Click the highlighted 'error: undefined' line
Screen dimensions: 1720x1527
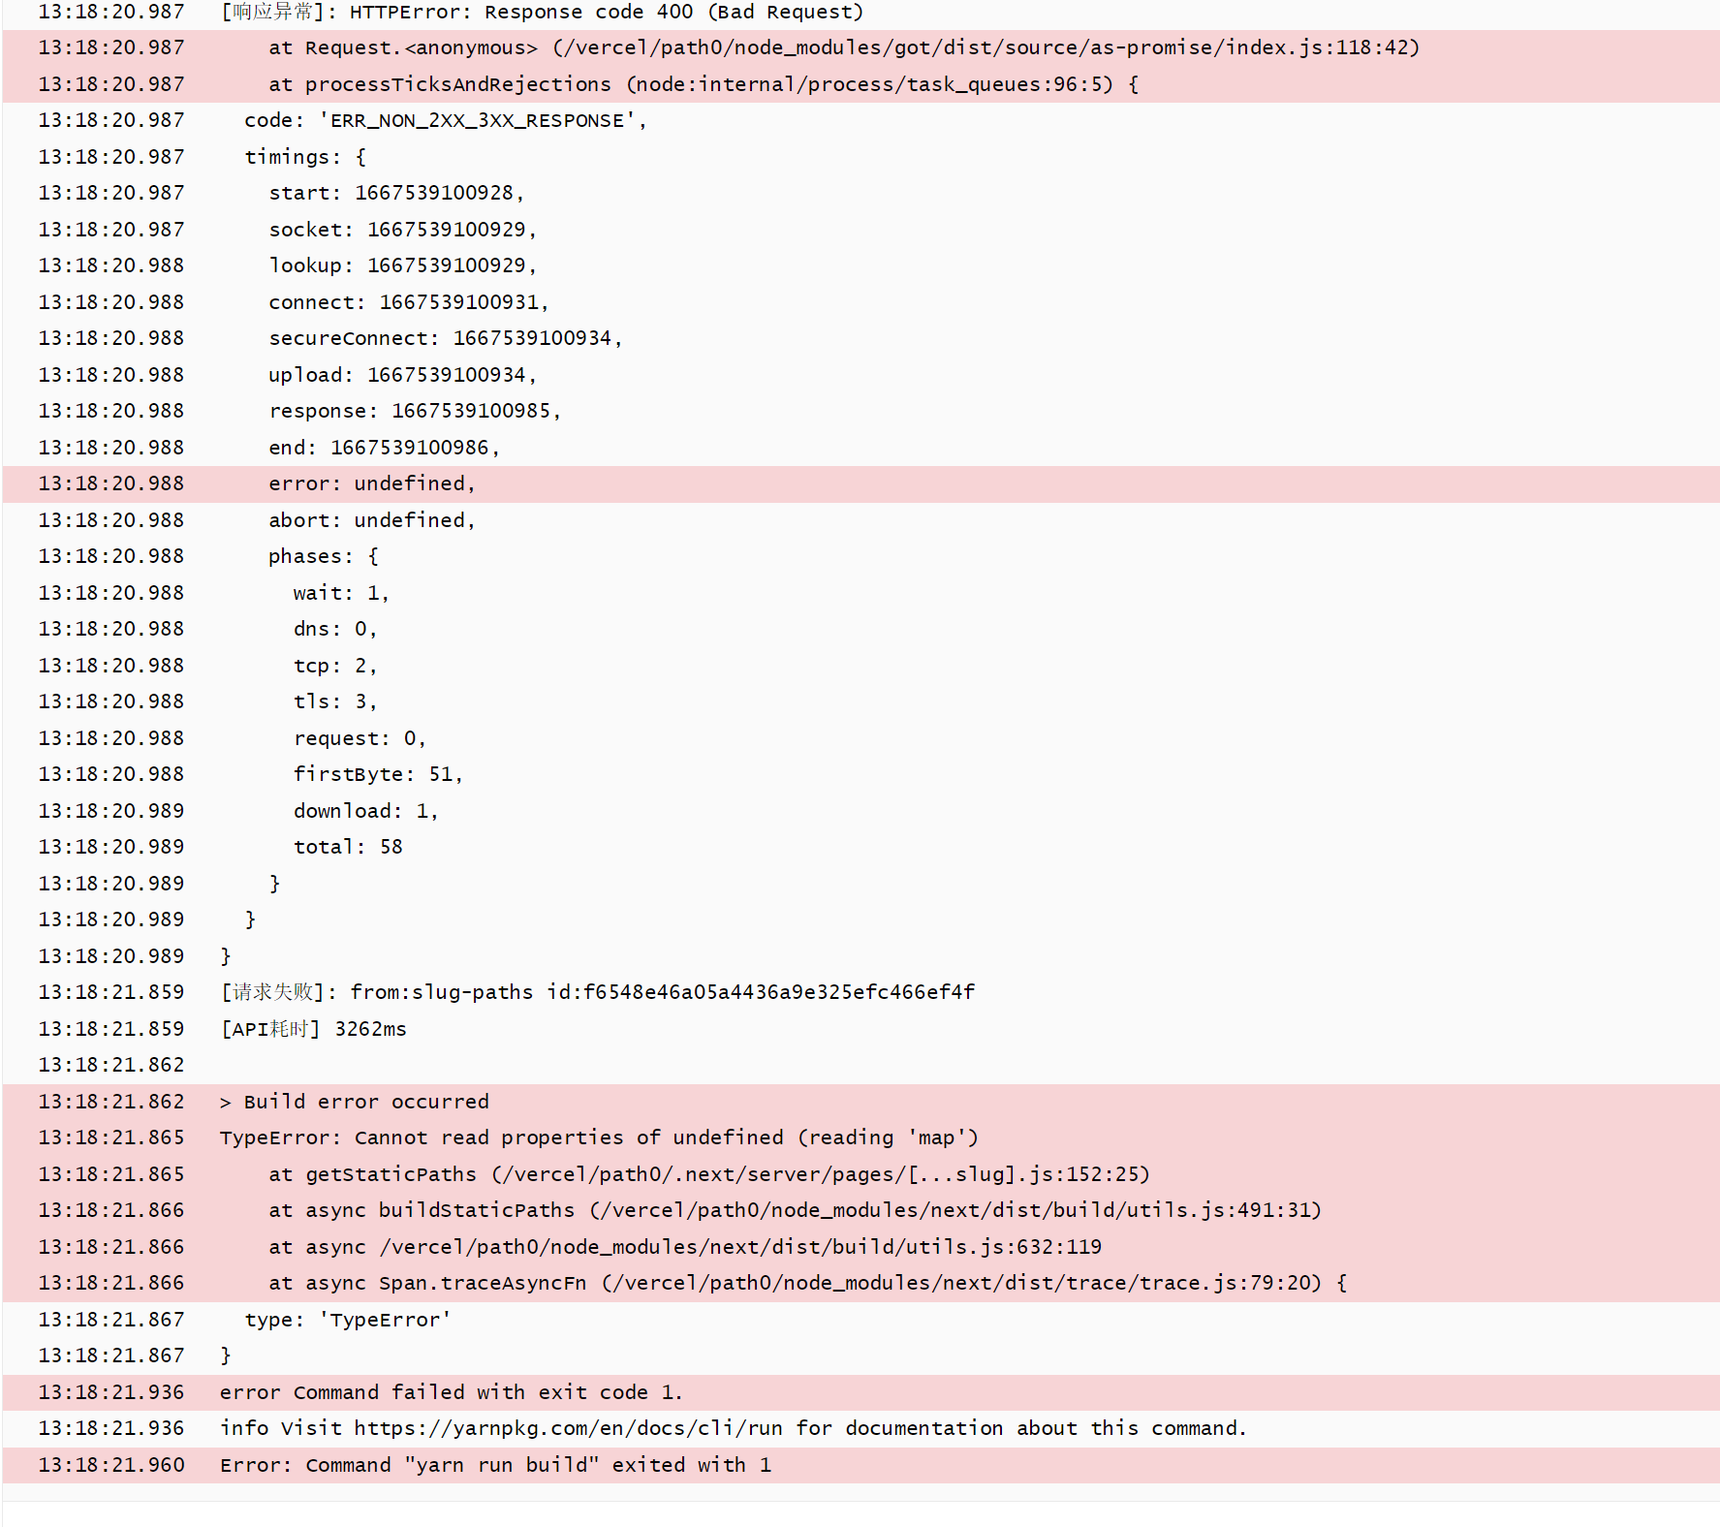pyautogui.click(x=371, y=483)
